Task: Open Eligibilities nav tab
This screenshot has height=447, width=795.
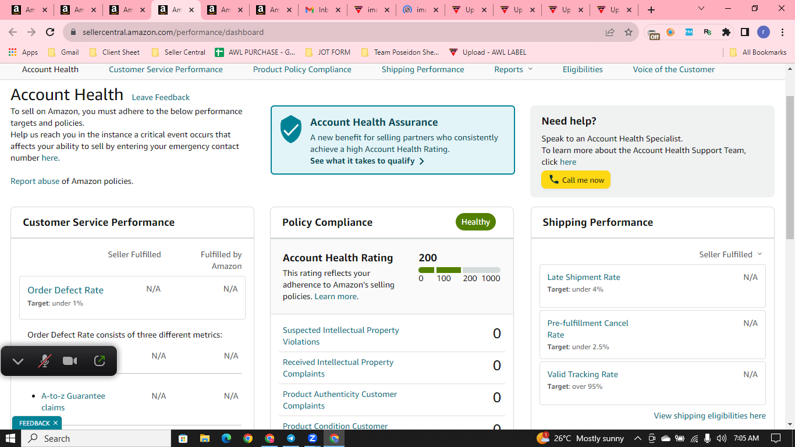Action: coord(583,69)
